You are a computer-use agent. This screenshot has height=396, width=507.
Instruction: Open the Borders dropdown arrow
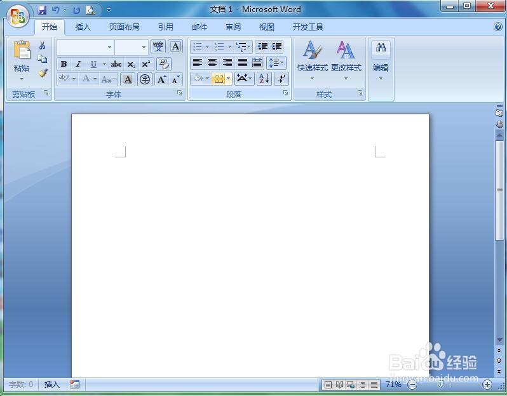(x=229, y=79)
